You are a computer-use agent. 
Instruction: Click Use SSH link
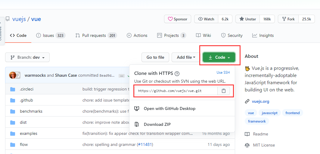(x=223, y=73)
